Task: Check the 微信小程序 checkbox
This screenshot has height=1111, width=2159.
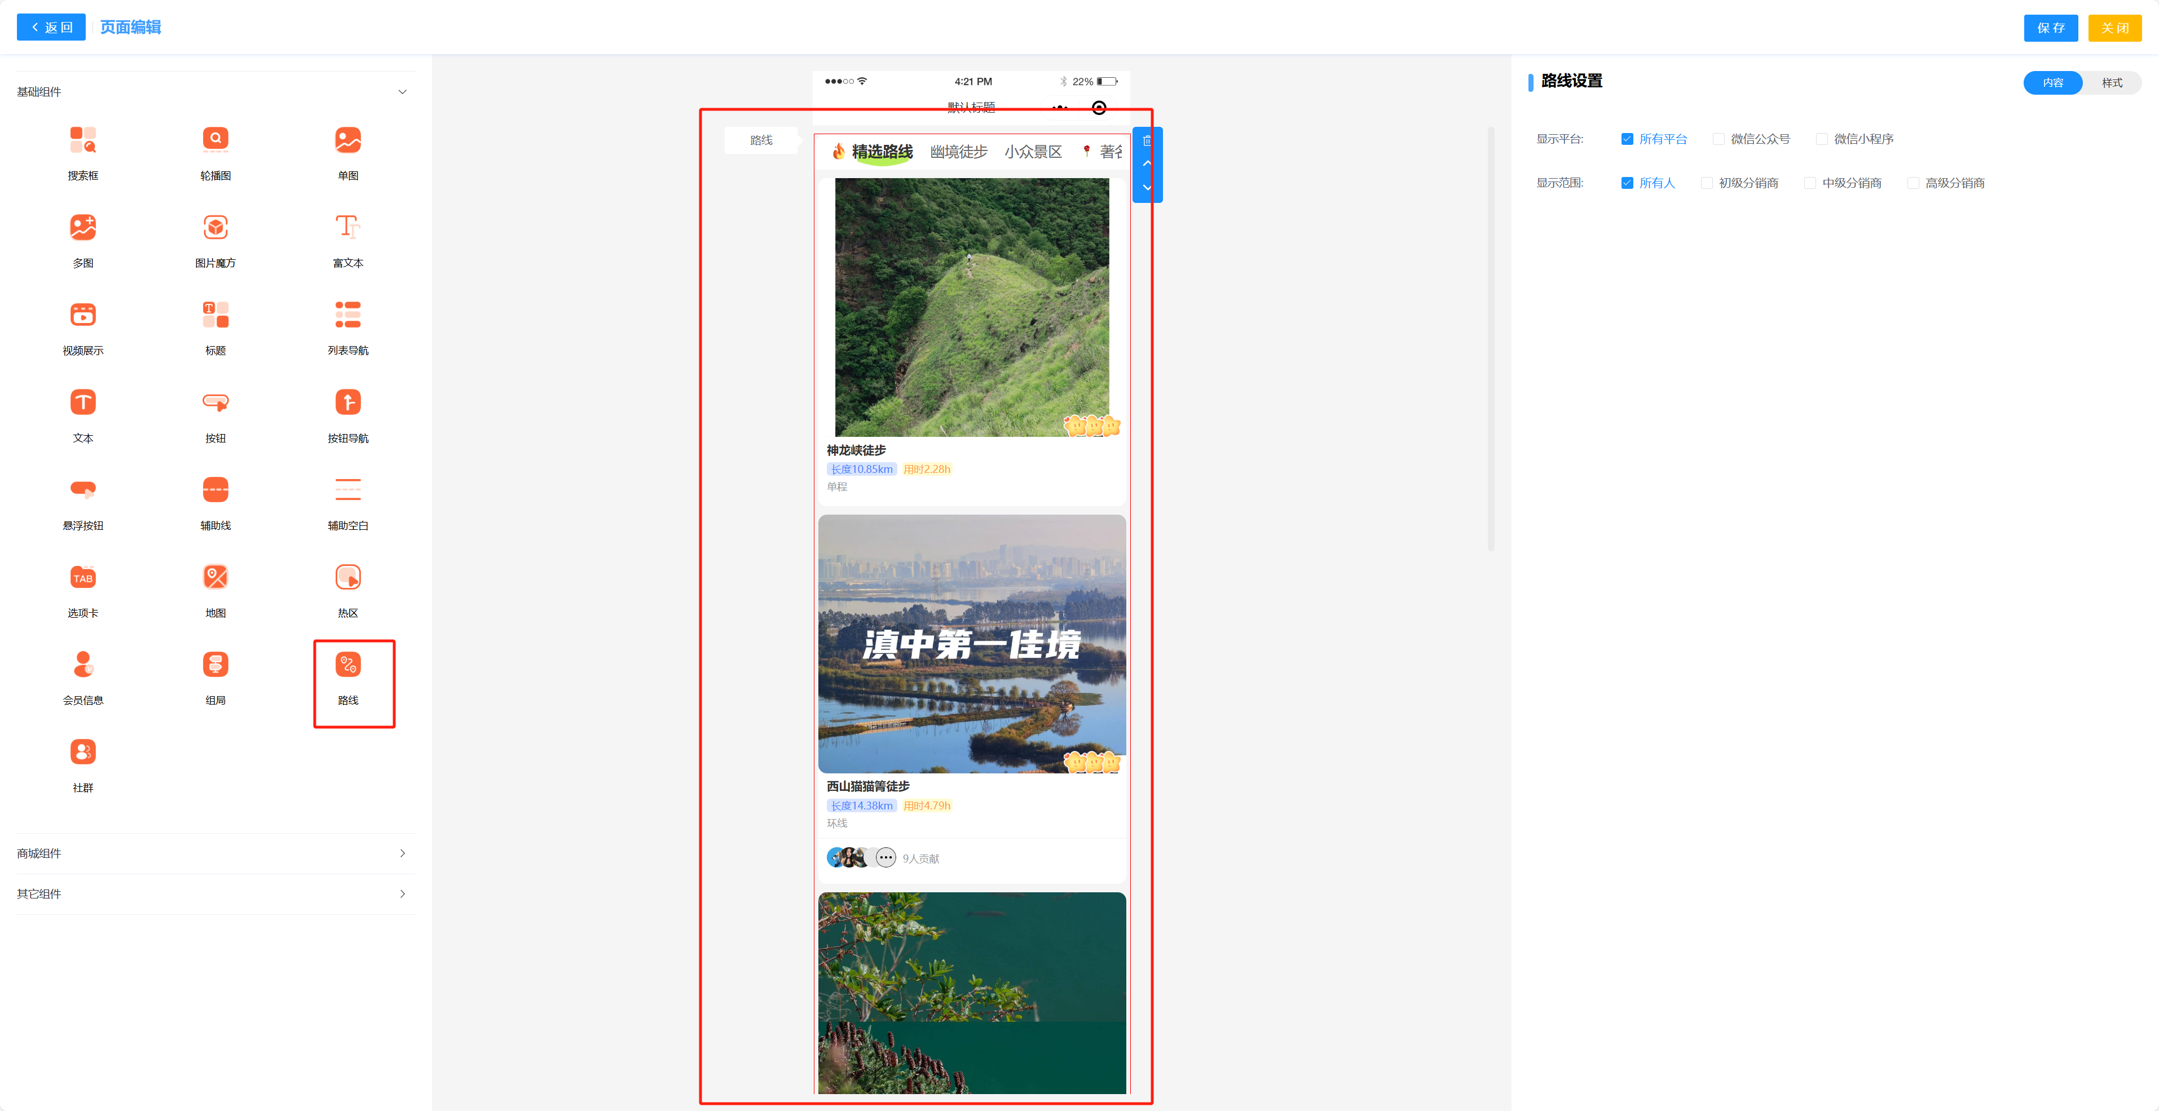Action: tap(1821, 139)
